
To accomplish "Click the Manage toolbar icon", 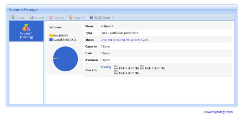I will [x=31, y=17].
